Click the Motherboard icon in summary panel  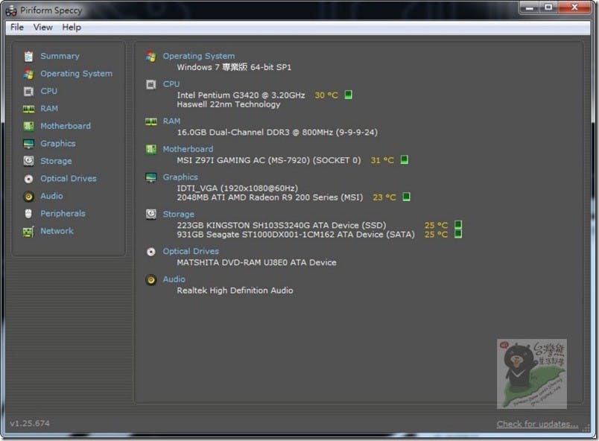[151, 149]
